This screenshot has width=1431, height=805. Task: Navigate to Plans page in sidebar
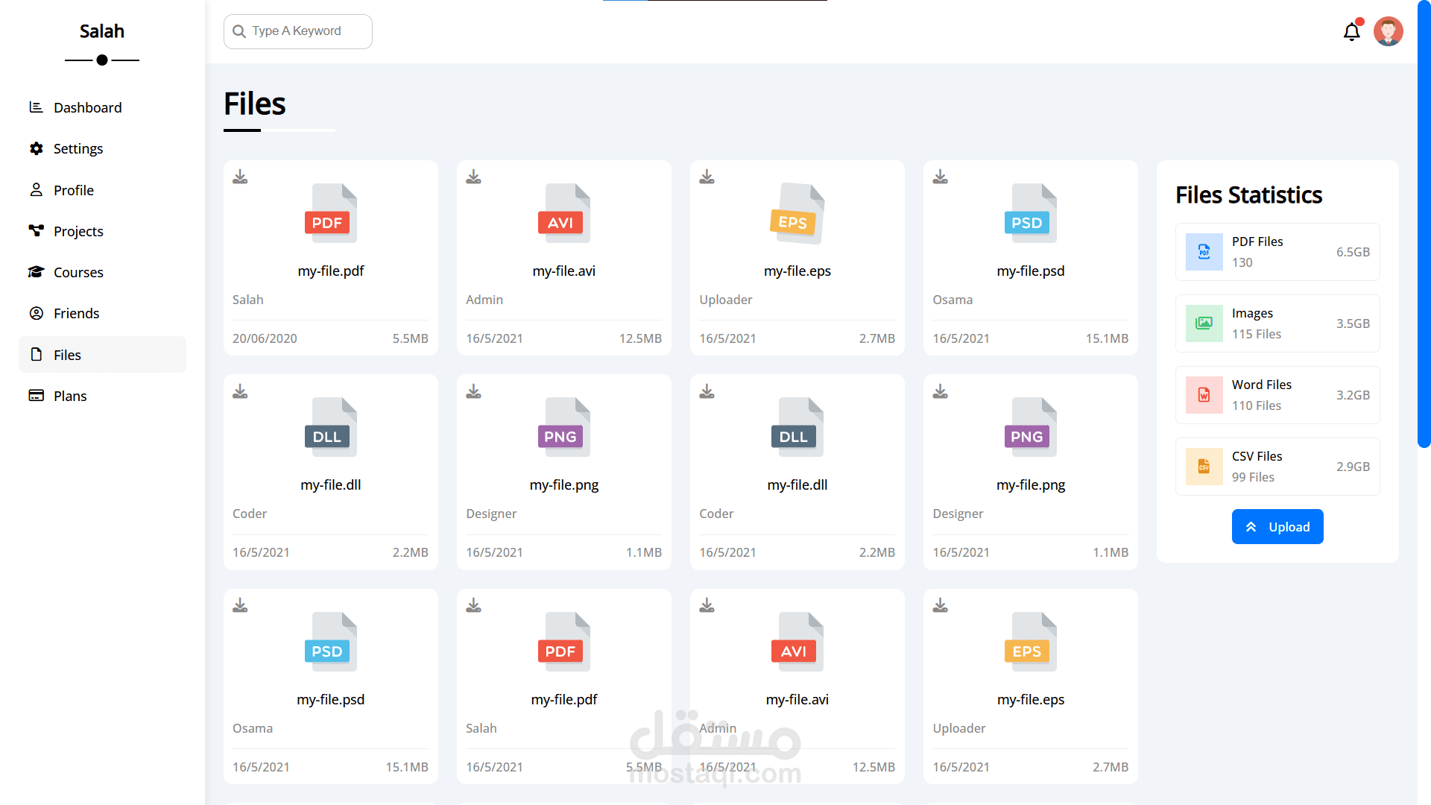point(70,396)
